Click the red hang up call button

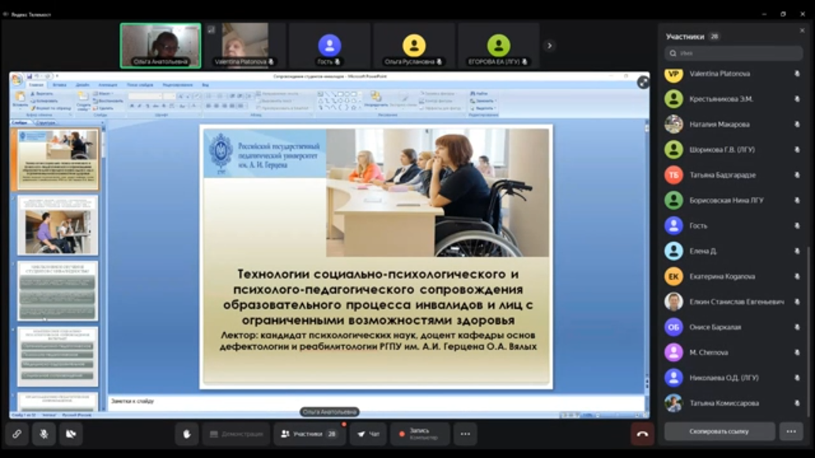click(642, 434)
